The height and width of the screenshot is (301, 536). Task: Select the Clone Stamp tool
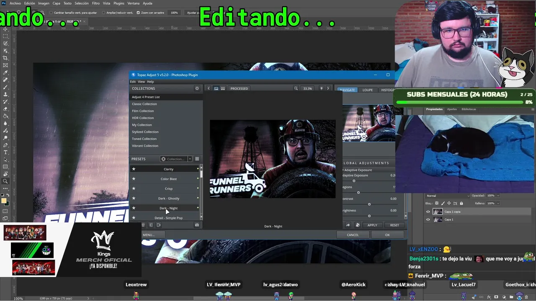[5, 94]
